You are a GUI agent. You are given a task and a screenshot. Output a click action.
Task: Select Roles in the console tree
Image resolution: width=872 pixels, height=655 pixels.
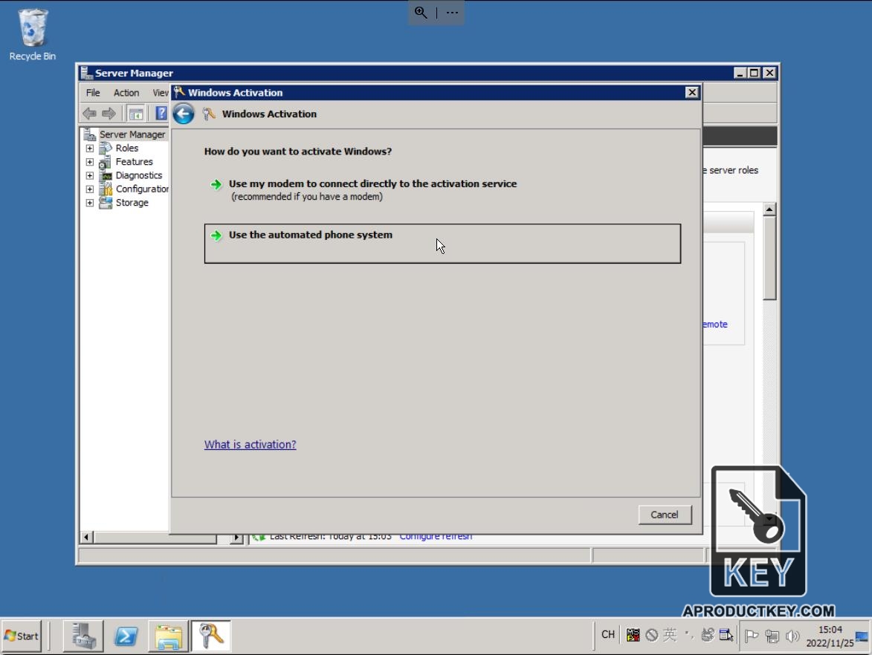pyautogui.click(x=127, y=149)
